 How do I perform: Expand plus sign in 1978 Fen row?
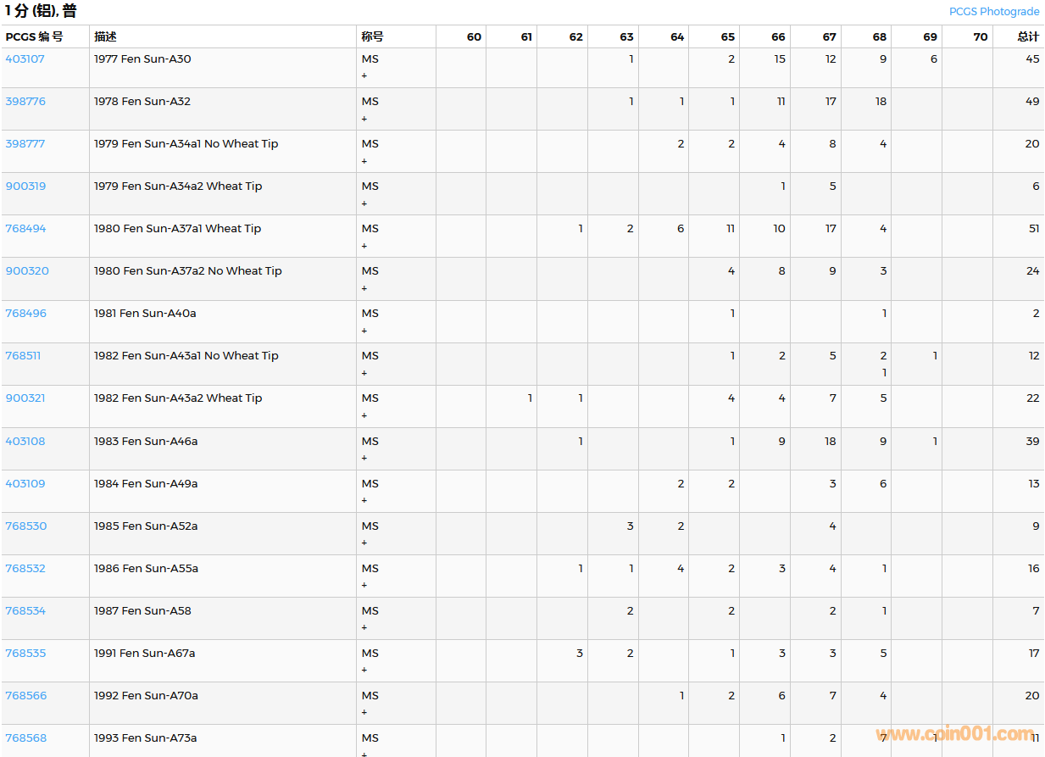364,119
